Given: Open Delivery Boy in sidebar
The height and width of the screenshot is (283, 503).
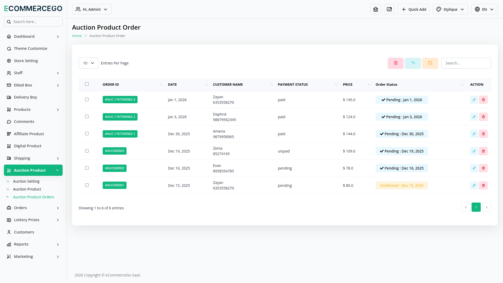Looking at the screenshot, I should (33, 97).
